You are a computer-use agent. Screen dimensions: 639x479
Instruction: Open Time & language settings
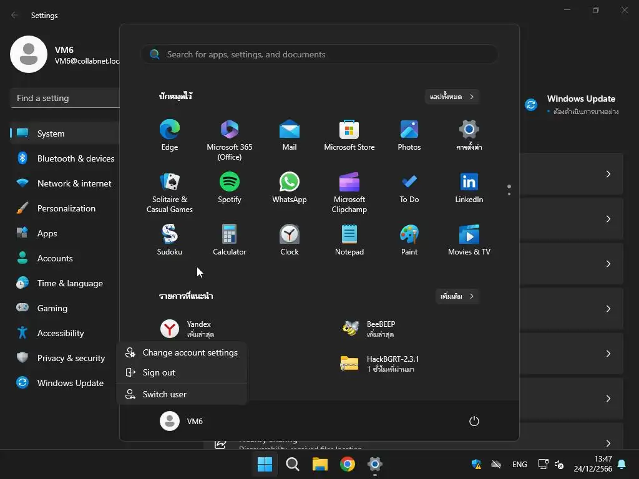tap(65, 283)
